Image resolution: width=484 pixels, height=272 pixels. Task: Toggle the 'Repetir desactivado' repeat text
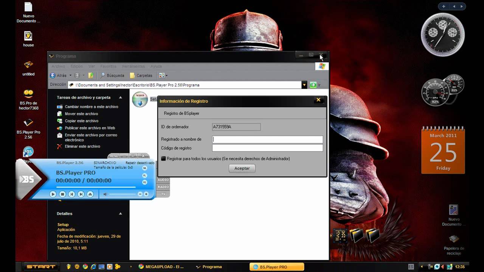point(140,163)
